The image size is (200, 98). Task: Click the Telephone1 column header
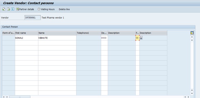(x=89, y=33)
